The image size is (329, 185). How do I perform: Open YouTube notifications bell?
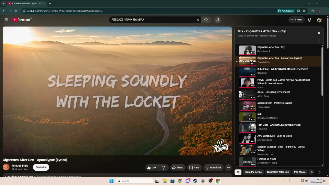click(x=310, y=20)
